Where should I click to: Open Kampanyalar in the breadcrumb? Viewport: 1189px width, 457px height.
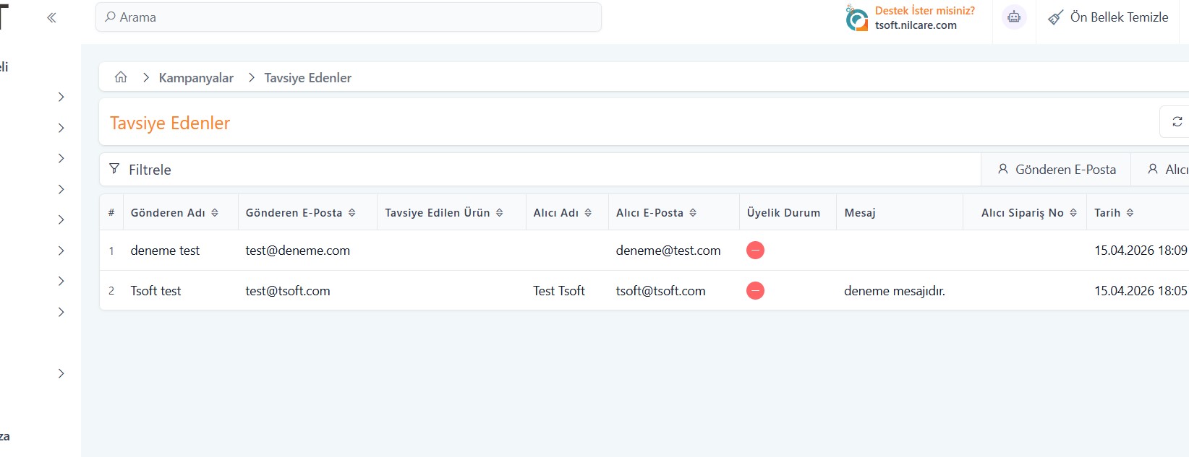tap(196, 78)
